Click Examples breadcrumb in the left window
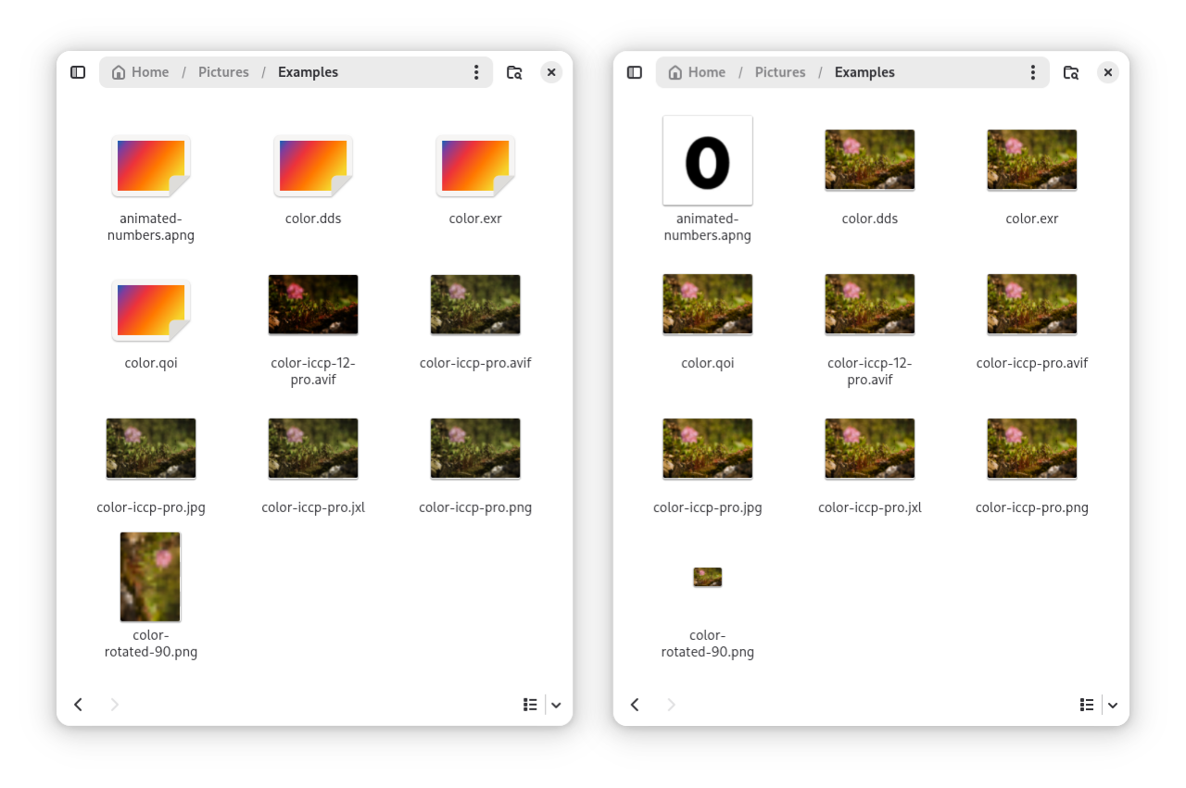Screen dimensions: 1186x788 (x=308, y=72)
